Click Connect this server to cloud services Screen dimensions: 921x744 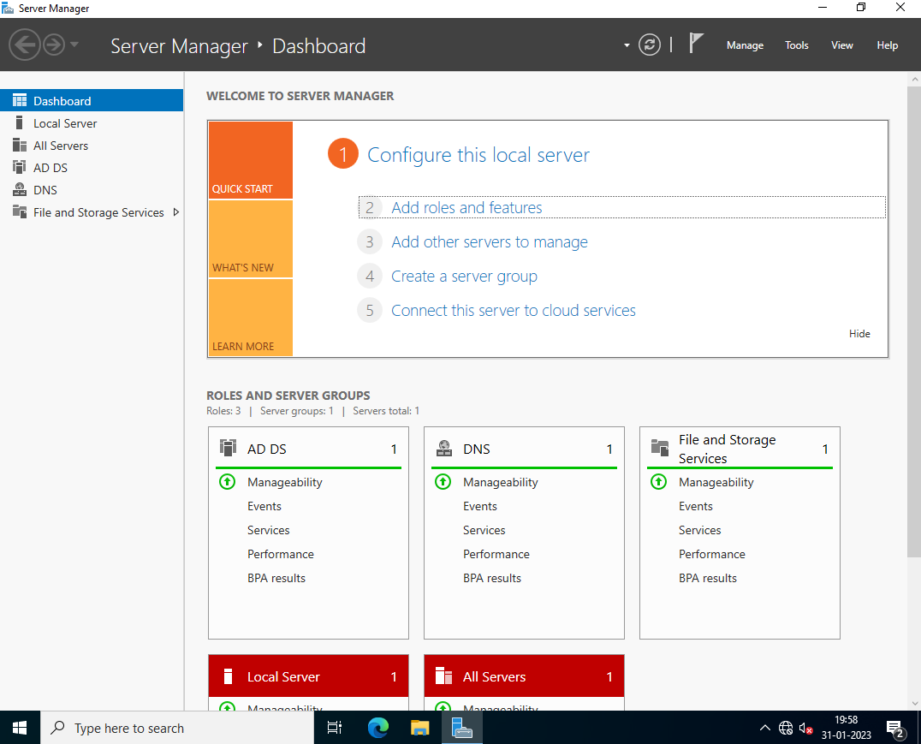(514, 310)
